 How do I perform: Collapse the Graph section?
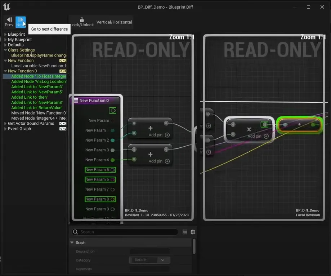(x=72, y=242)
